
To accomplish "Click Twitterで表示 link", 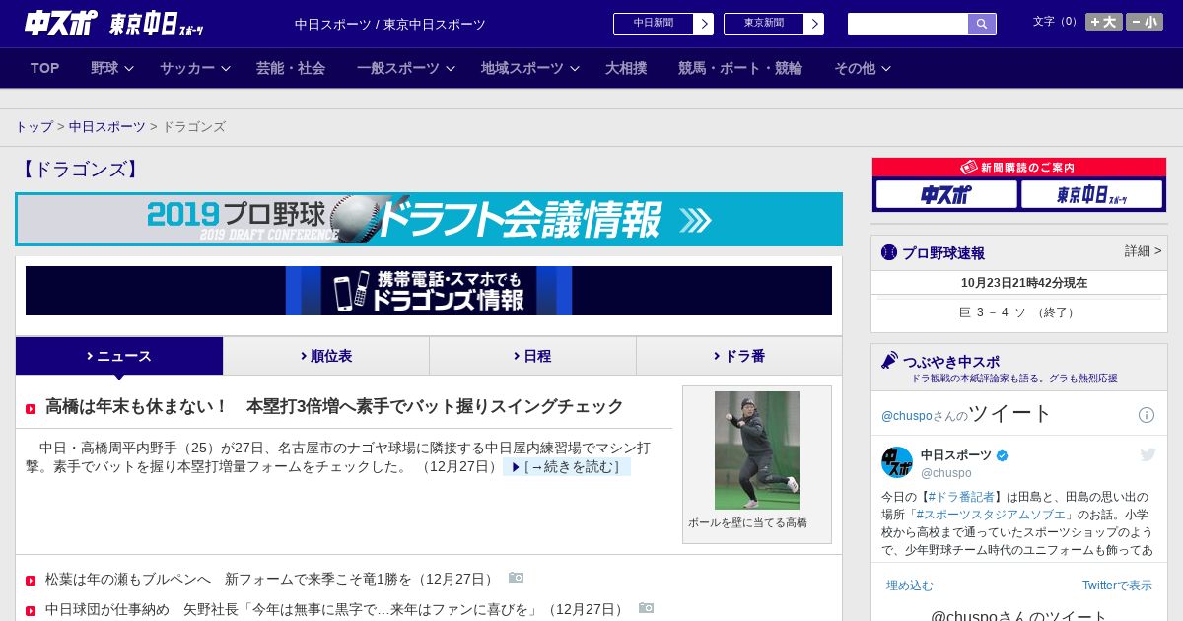I will point(1117,586).
